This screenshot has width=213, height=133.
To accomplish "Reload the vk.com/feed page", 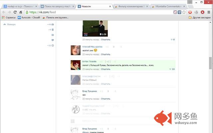I will 15,12.
